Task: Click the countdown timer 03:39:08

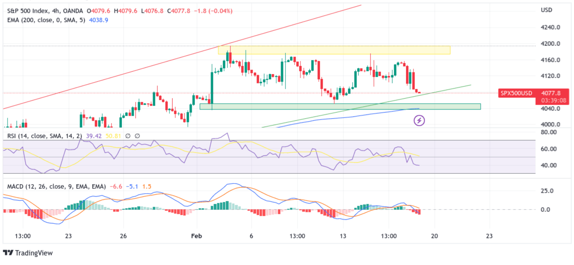Action: click(554, 100)
